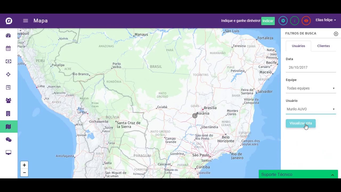Click the Data field showing 26/10/2017
341x192 pixels.
click(x=311, y=67)
